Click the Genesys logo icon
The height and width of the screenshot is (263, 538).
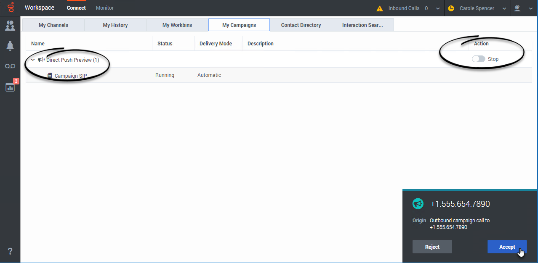tap(10, 8)
